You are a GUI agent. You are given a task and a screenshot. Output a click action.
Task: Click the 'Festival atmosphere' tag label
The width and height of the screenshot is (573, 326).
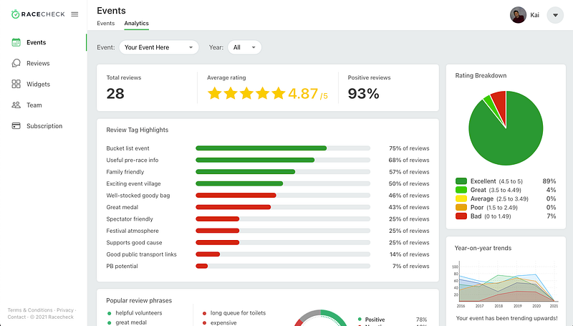tap(133, 231)
